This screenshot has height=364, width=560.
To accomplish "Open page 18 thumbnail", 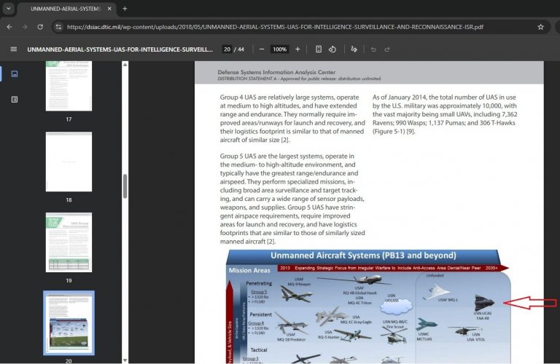I will (x=69, y=162).
